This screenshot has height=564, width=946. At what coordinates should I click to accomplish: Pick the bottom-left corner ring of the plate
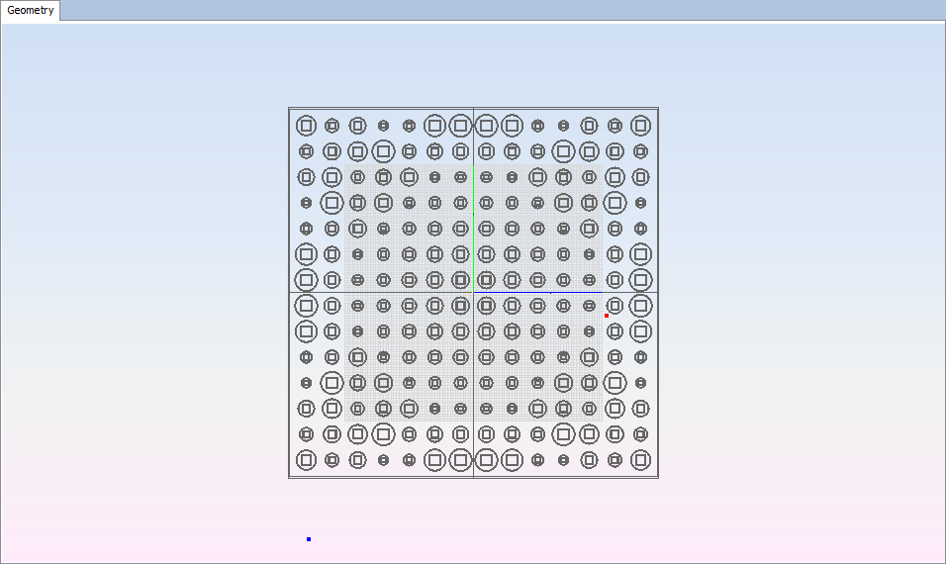pos(306,460)
